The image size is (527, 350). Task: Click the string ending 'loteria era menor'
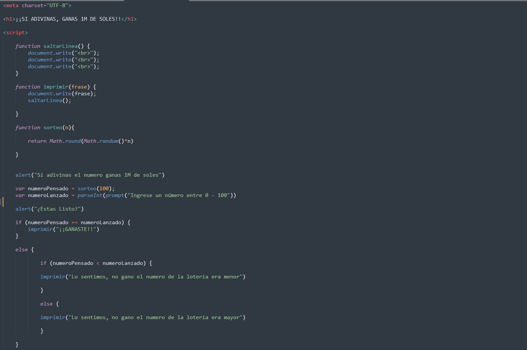[x=155, y=277]
